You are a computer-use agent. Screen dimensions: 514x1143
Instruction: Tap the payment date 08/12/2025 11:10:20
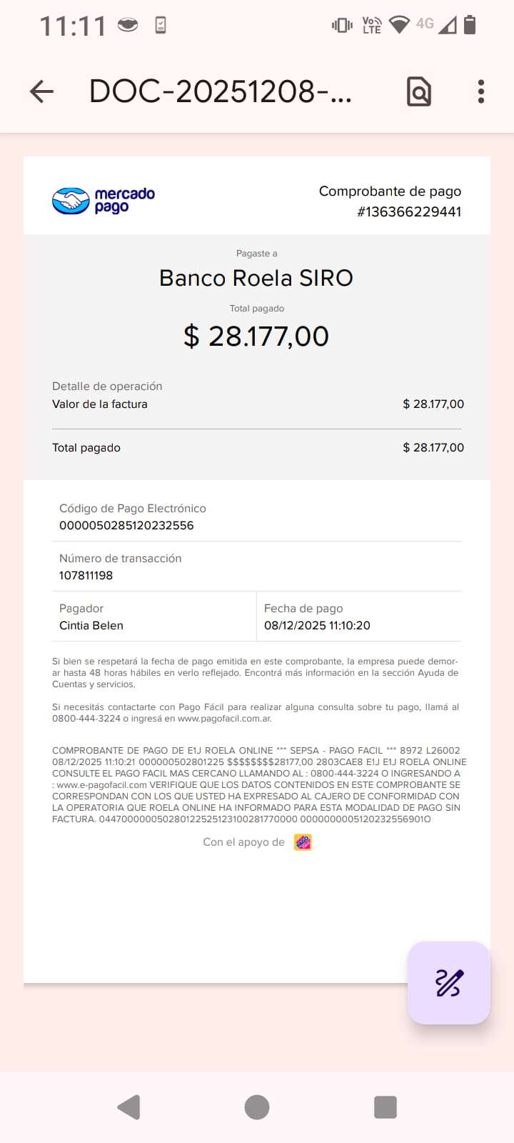click(x=317, y=625)
